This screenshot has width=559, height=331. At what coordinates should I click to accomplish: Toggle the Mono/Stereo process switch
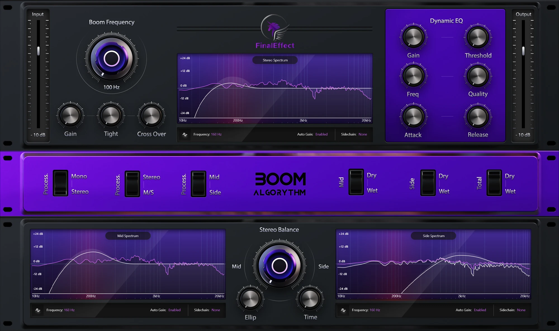coord(61,183)
